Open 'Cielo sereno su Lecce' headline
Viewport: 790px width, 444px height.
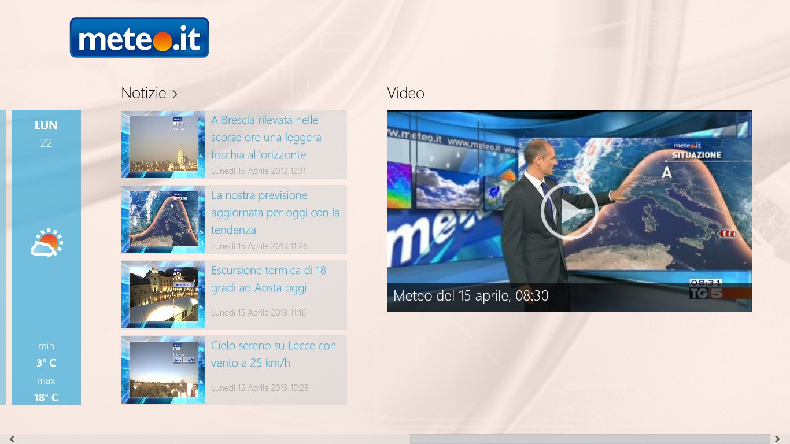[273, 354]
